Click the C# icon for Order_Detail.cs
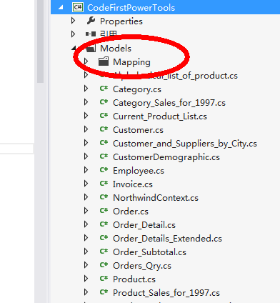Screen dimensions: 280x303 tap(104, 224)
